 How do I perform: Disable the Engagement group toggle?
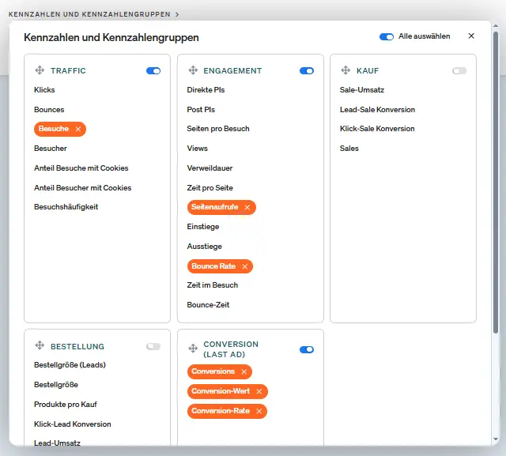pos(307,70)
